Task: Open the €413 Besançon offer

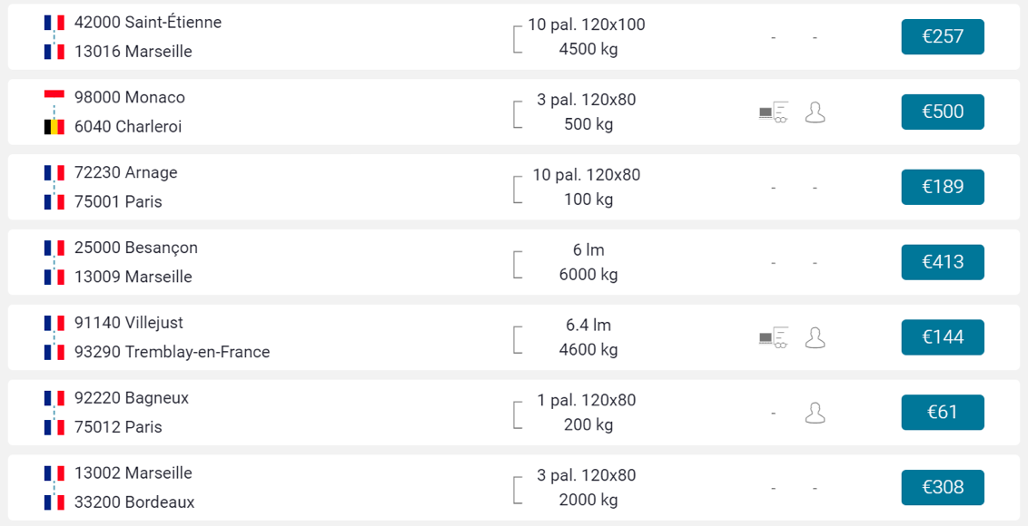Action: click(x=942, y=263)
